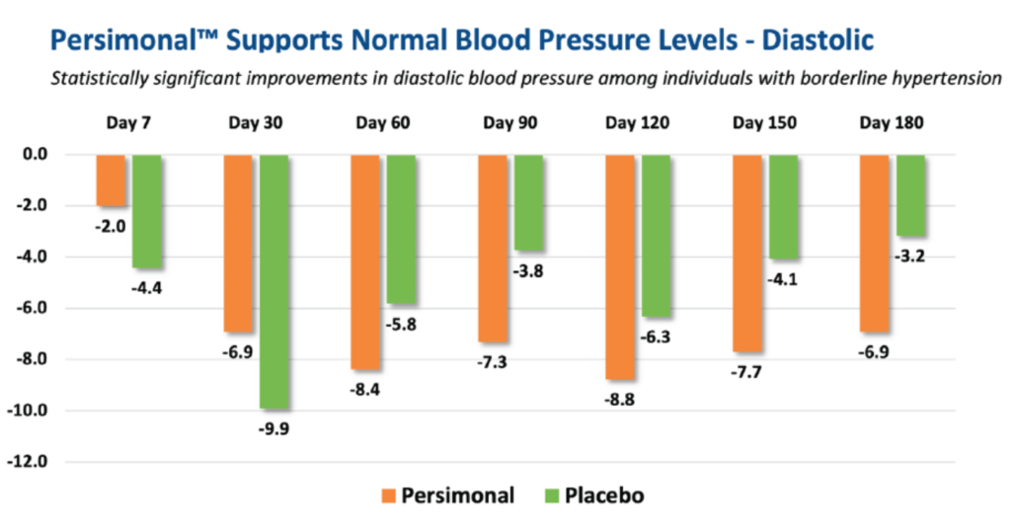Click the -3.2 data label
The image size is (1011, 529).
click(x=909, y=256)
